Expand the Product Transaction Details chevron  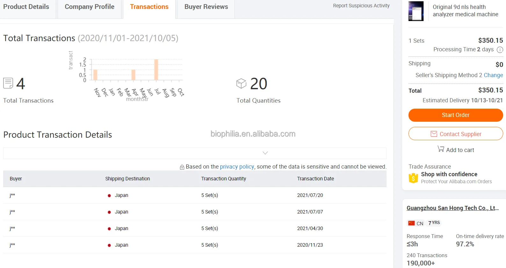point(265,153)
